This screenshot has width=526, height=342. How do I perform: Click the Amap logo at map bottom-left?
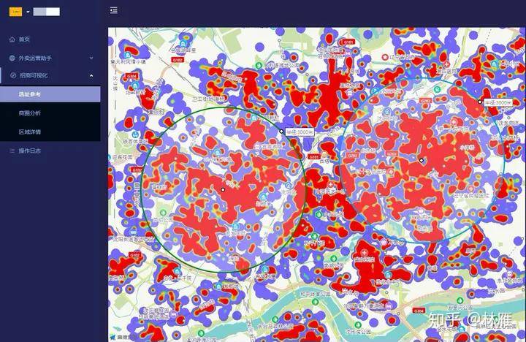click(x=123, y=337)
